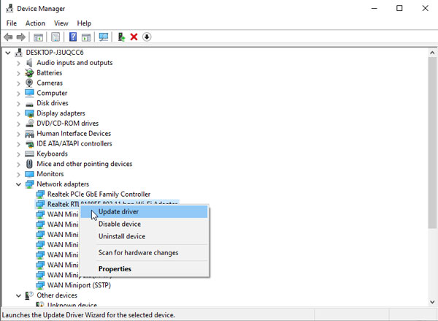The image size is (438, 321).
Task: Click the Device Manager title bar icon
Action: 9,8
